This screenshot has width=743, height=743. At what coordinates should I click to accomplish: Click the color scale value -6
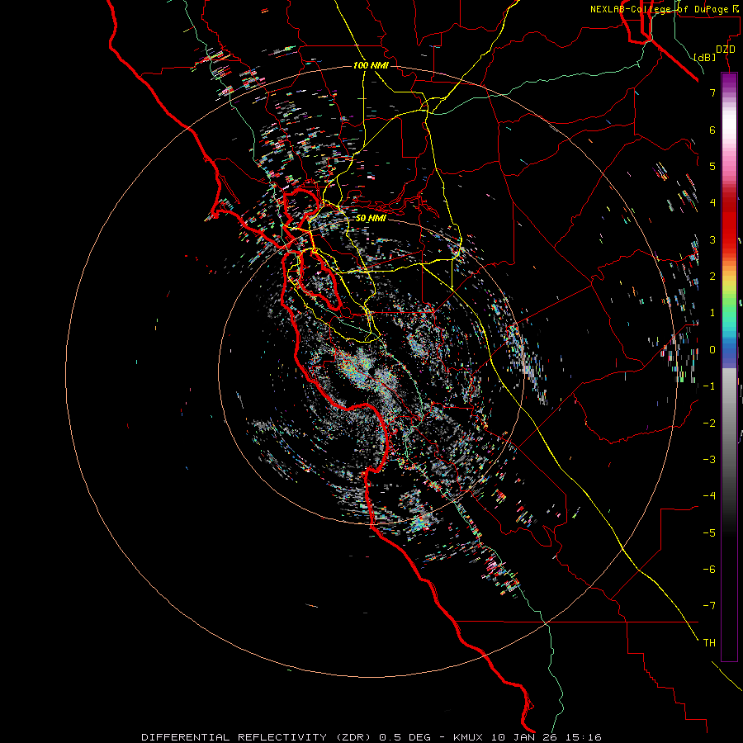tap(709, 570)
